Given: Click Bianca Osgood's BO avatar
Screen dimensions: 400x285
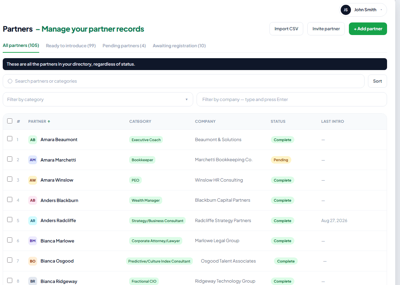Looking at the screenshot, I should click(33, 261).
